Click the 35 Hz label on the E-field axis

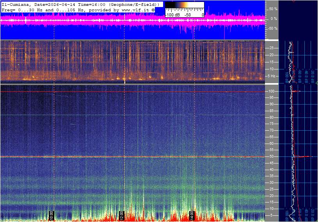click(271, 176)
